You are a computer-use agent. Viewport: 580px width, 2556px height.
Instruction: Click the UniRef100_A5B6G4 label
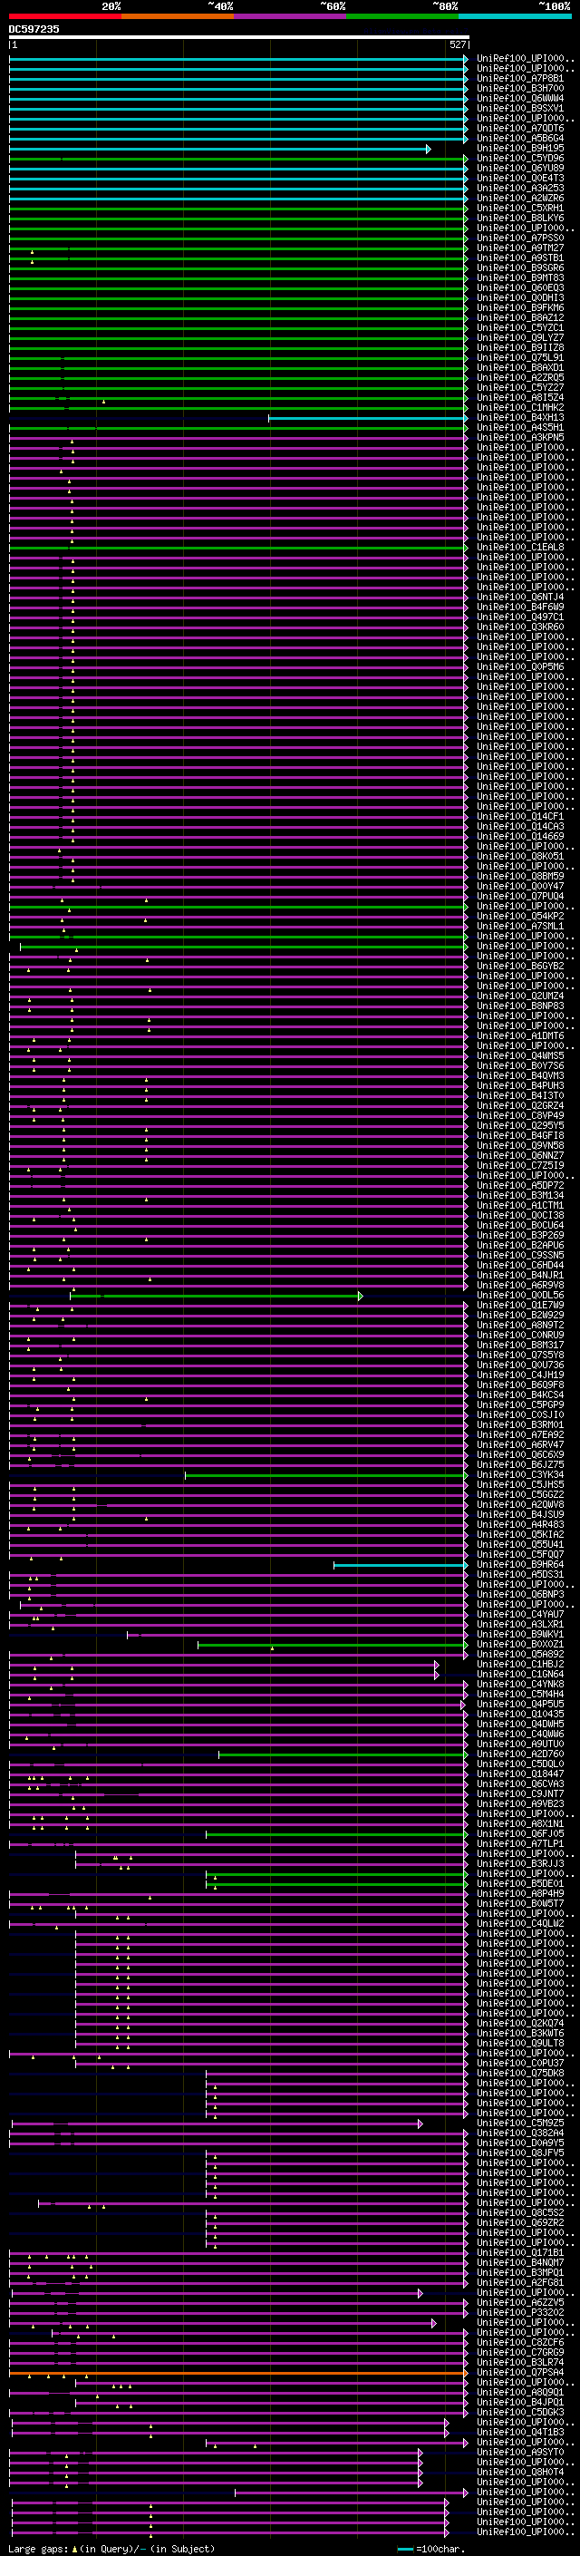pos(520,138)
